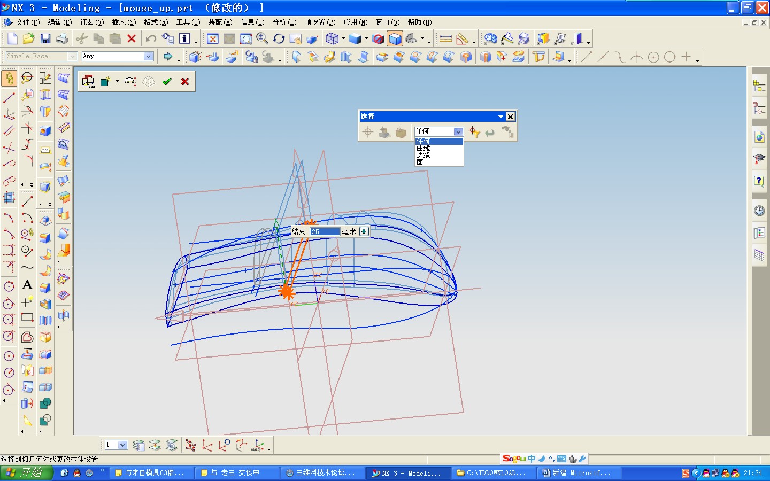
Task: Click the Measure Distance ruler icon
Action: click(445, 38)
